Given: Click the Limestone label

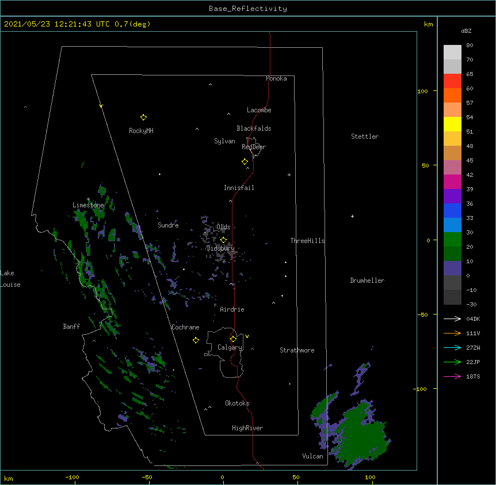Looking at the screenshot, I should (x=88, y=205).
